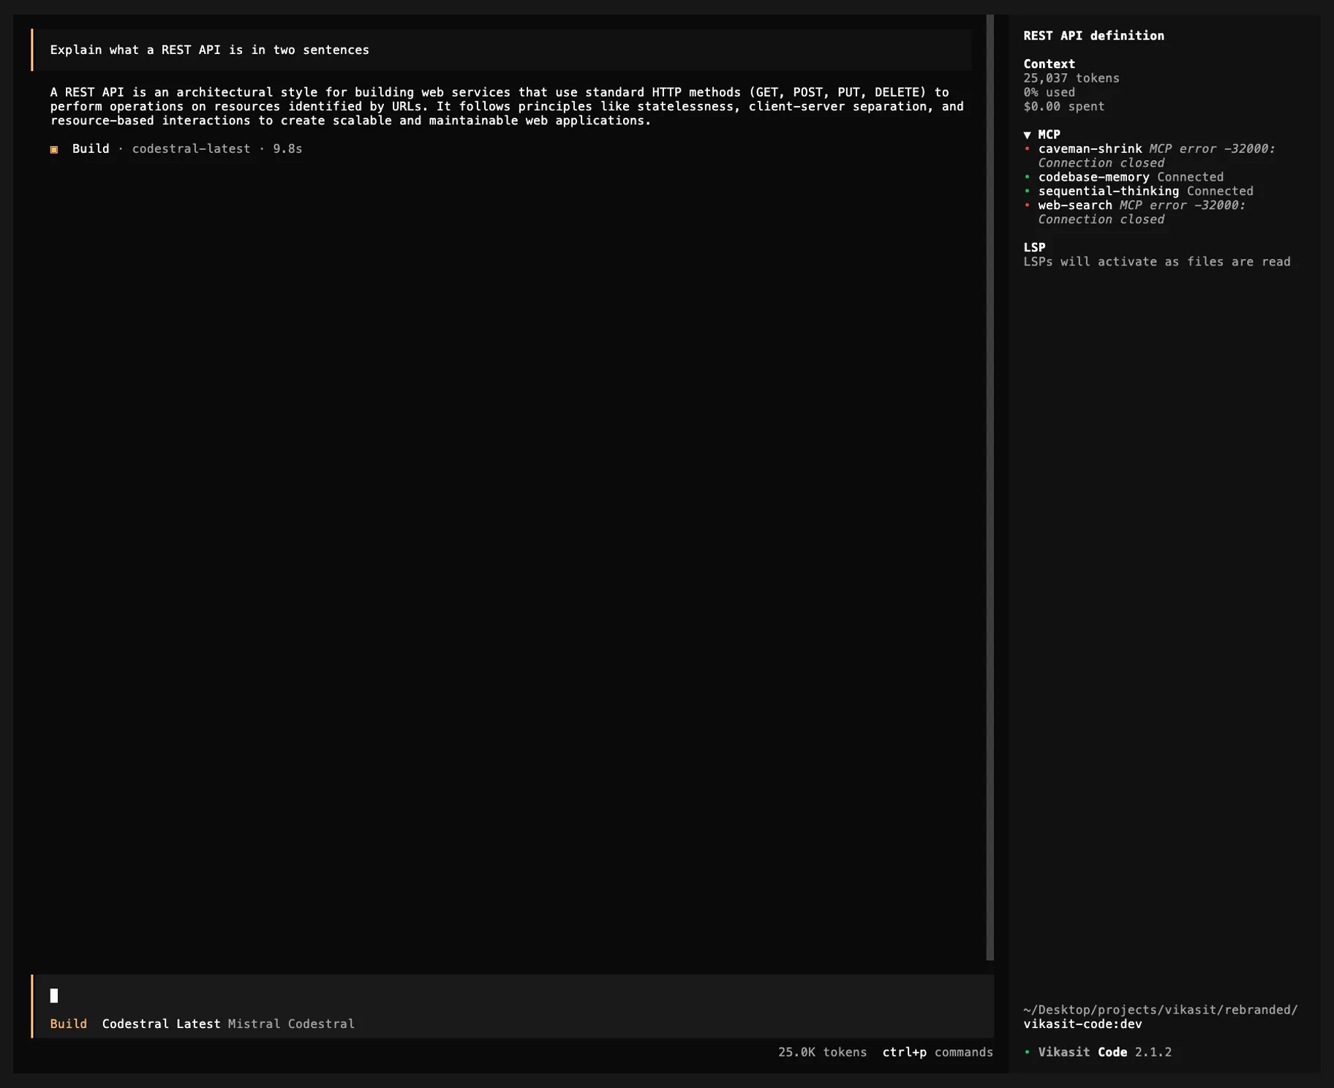The image size is (1334, 1088).
Task: Click the 9.8s response duration
Action: pos(287,149)
